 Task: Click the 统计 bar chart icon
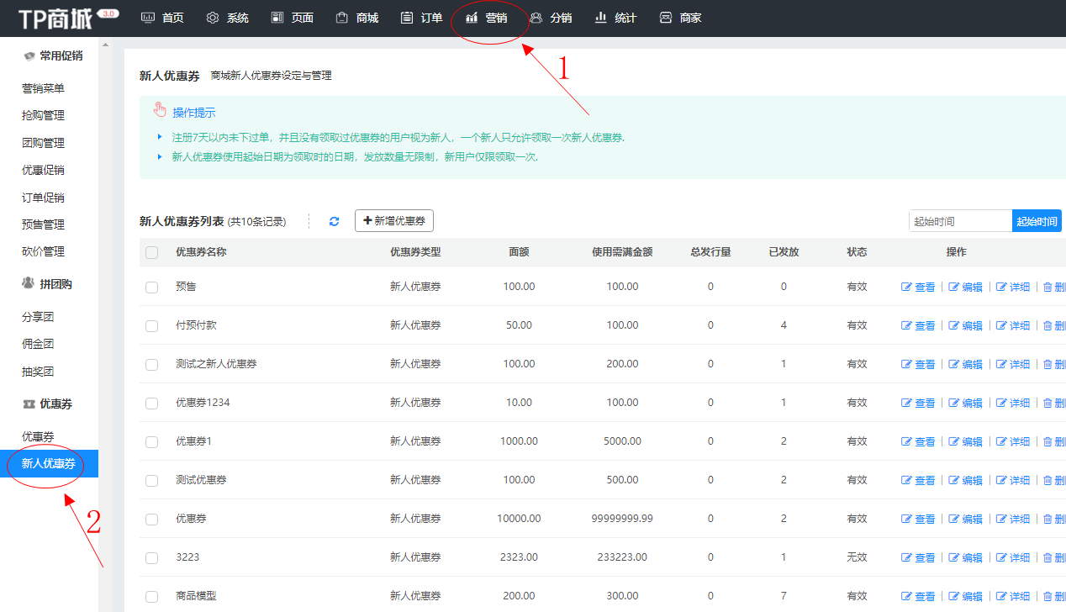click(x=600, y=18)
